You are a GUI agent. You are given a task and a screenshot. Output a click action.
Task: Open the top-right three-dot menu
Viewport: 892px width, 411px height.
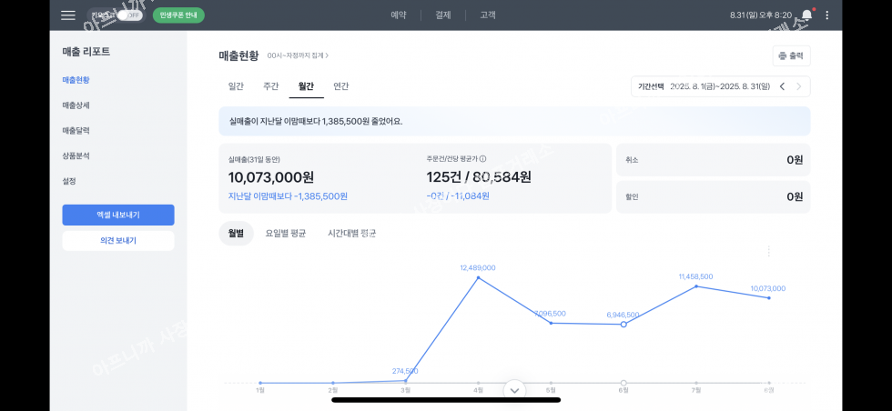[826, 15]
